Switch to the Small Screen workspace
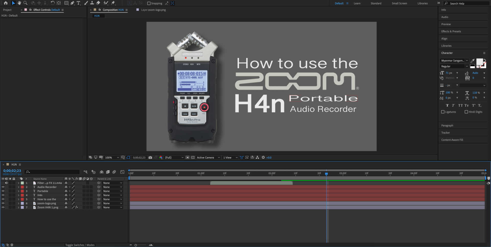 click(399, 3)
